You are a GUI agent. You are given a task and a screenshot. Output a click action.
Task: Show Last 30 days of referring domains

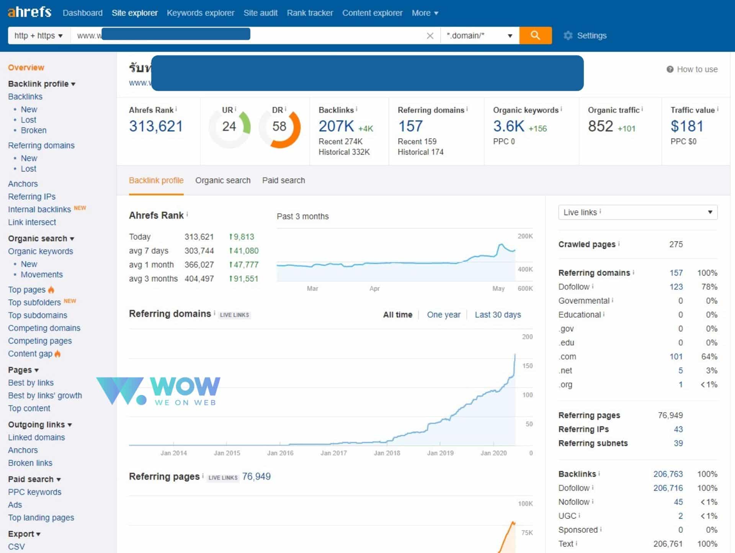[x=498, y=314]
